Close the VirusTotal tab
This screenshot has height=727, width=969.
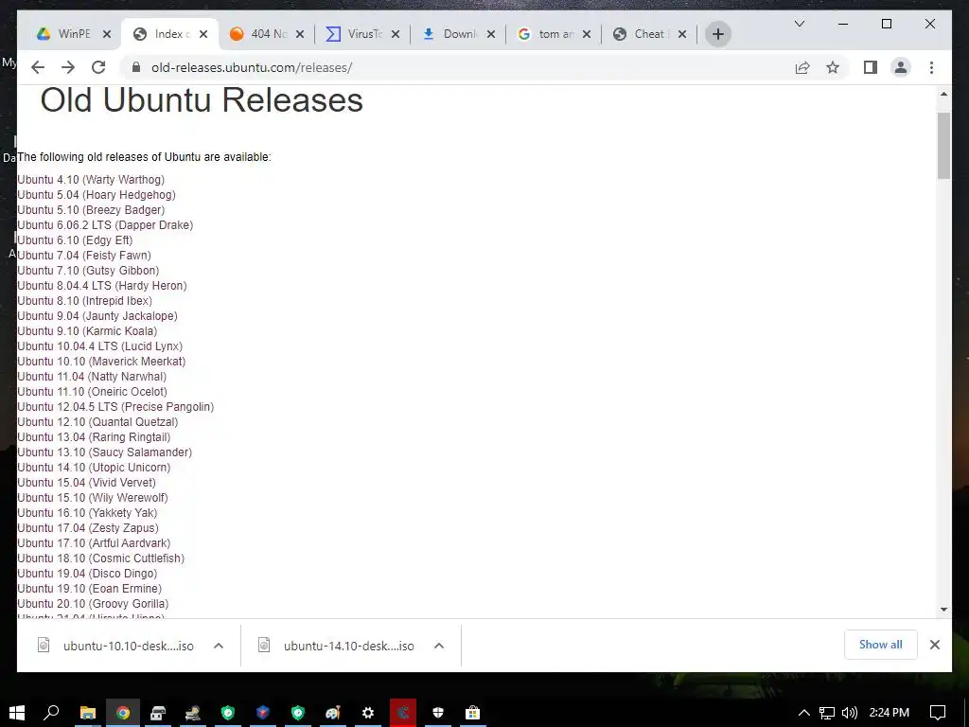click(x=396, y=34)
